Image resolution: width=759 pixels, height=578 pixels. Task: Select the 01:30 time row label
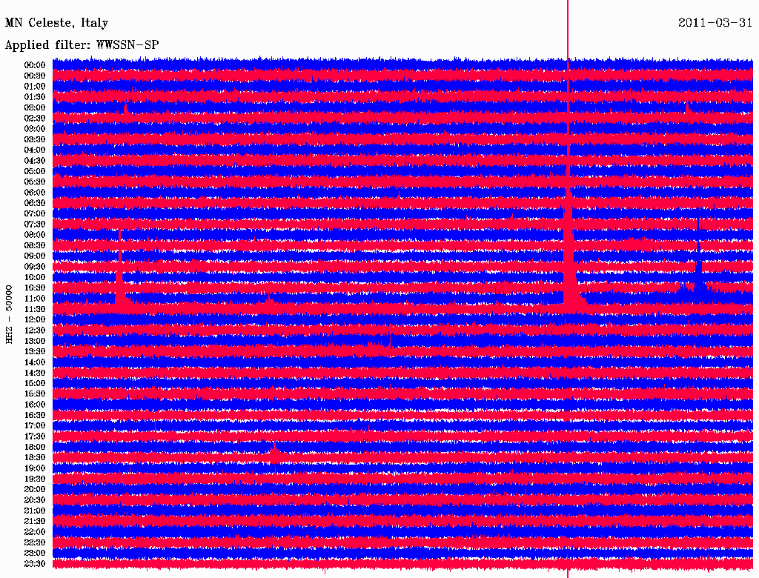(x=35, y=97)
